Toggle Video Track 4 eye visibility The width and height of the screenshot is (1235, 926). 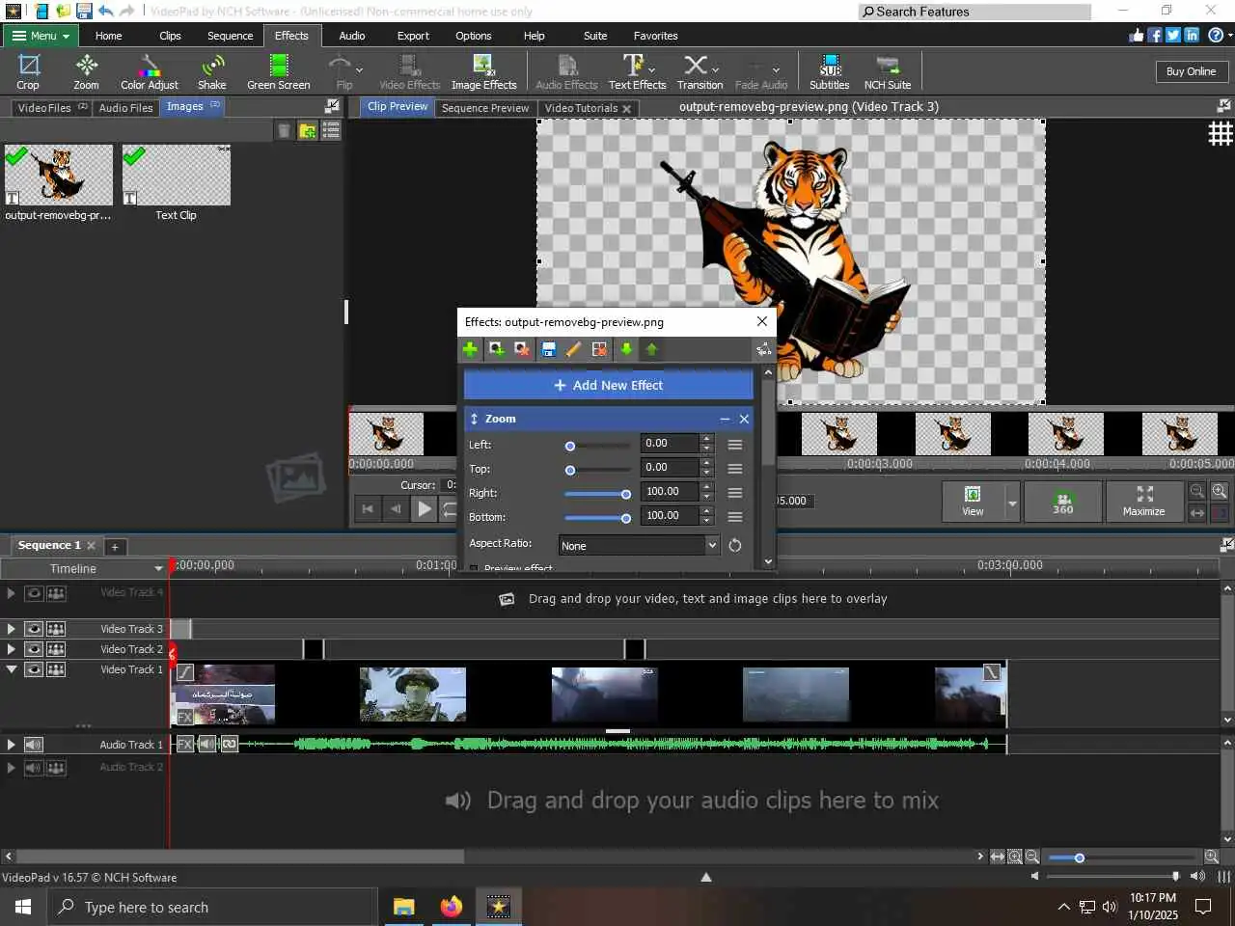[x=34, y=593]
